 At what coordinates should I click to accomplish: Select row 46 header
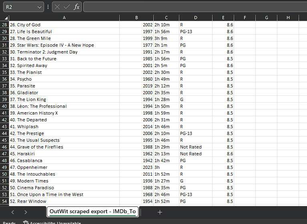click(x=4, y=147)
